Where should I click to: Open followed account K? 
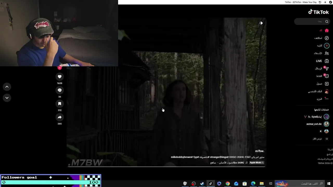[324, 131]
